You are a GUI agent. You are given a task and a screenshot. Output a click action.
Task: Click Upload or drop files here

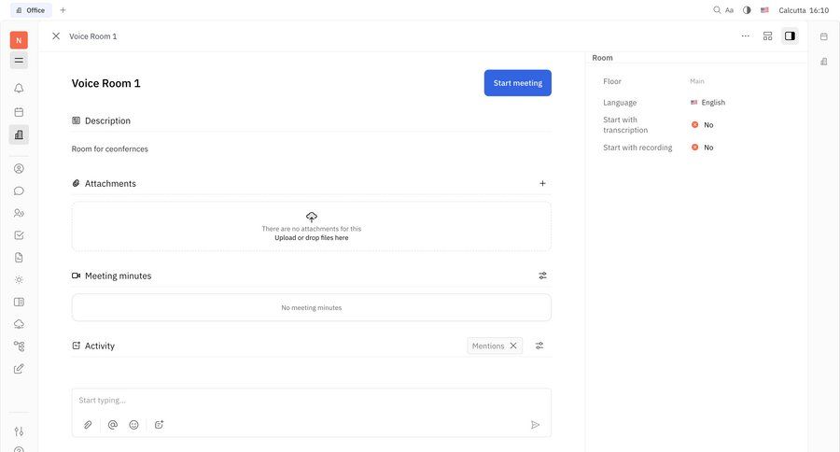click(x=311, y=237)
